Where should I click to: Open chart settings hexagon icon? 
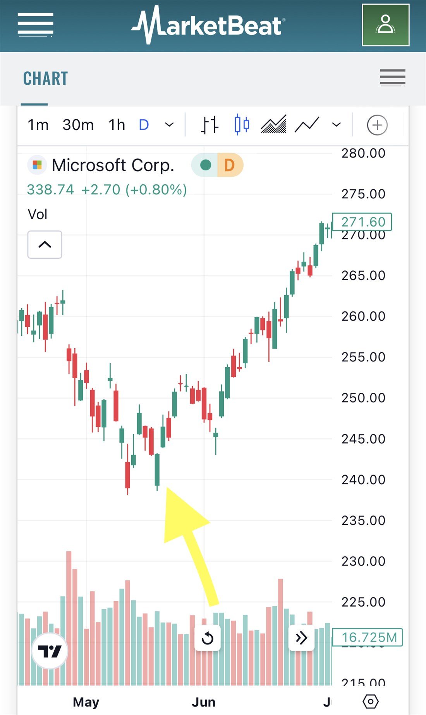point(371,701)
